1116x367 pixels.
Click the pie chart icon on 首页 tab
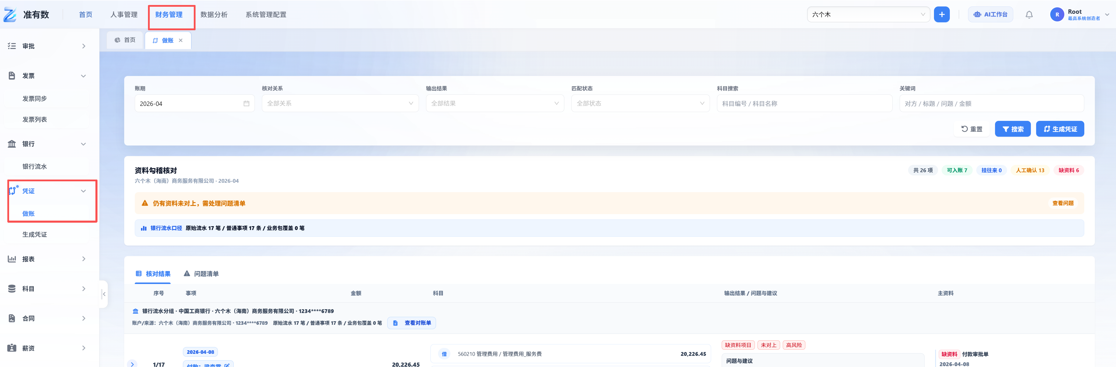[x=117, y=40]
